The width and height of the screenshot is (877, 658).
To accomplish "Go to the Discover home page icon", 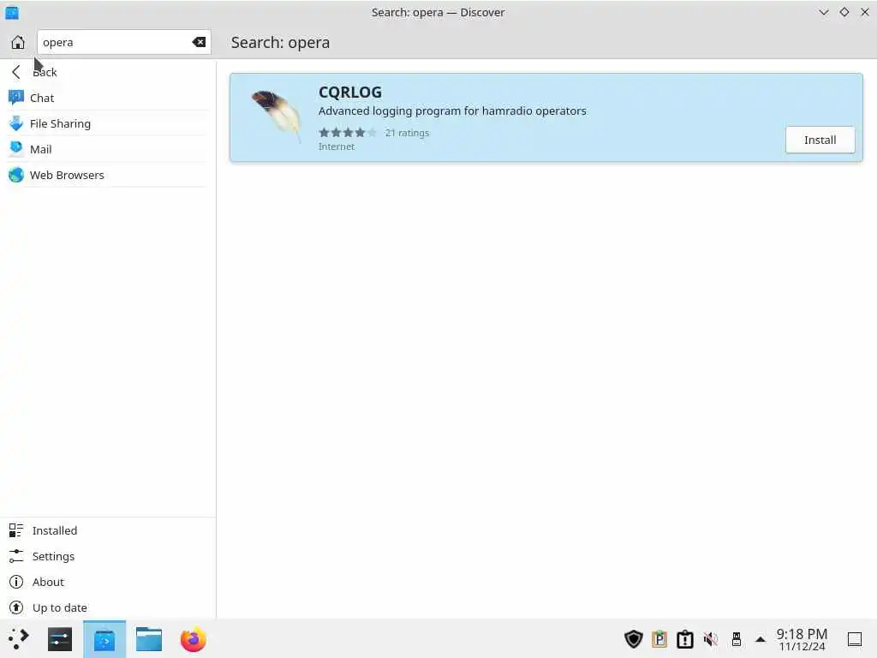I will coord(18,43).
